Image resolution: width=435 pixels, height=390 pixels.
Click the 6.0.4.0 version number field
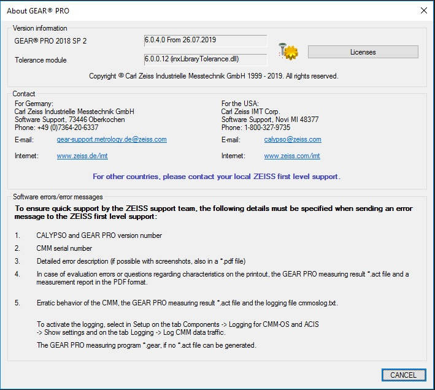(206, 40)
